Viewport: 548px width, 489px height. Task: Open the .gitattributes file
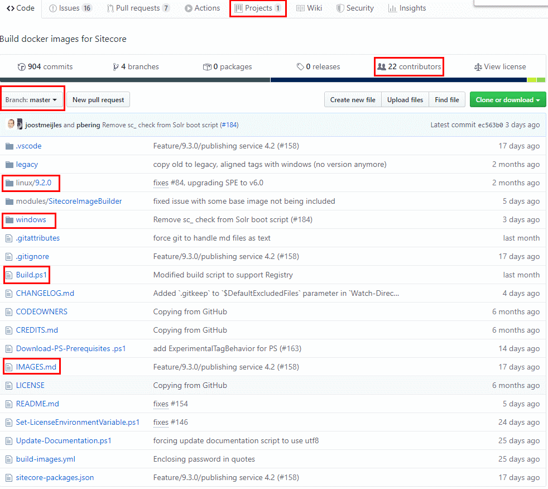pos(38,238)
